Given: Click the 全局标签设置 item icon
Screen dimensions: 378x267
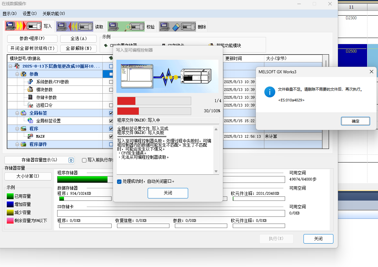Looking at the screenshot, I should pyautogui.click(x=31, y=121).
